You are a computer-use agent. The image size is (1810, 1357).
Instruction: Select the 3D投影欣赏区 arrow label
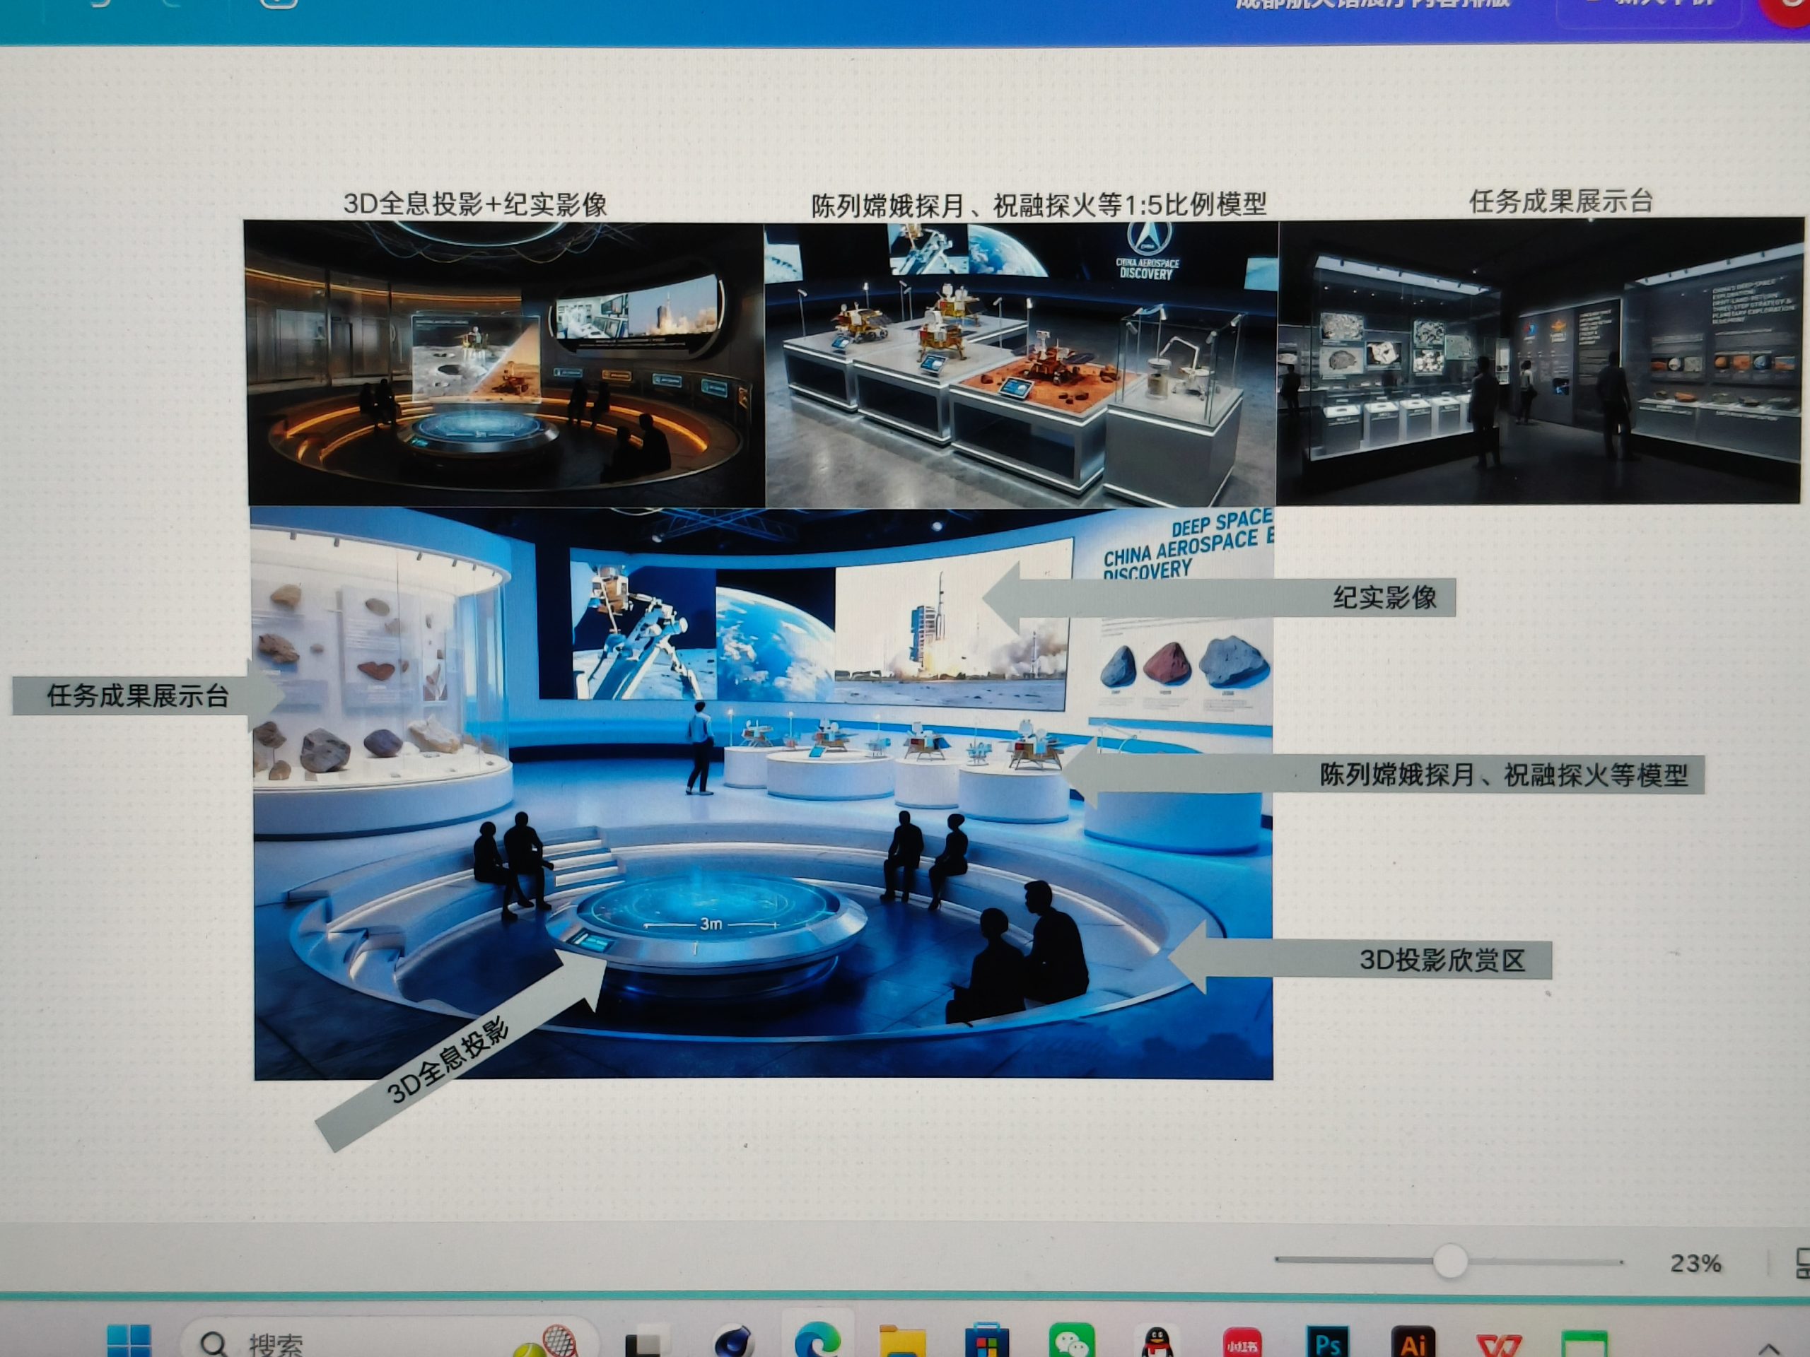tap(1441, 961)
